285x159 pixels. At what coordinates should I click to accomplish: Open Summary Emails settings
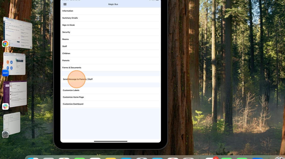[x=110, y=18]
